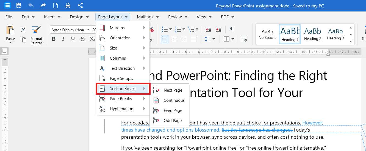Open the Page Layout menu
The width and height of the screenshot is (366, 151).
coord(113,17)
